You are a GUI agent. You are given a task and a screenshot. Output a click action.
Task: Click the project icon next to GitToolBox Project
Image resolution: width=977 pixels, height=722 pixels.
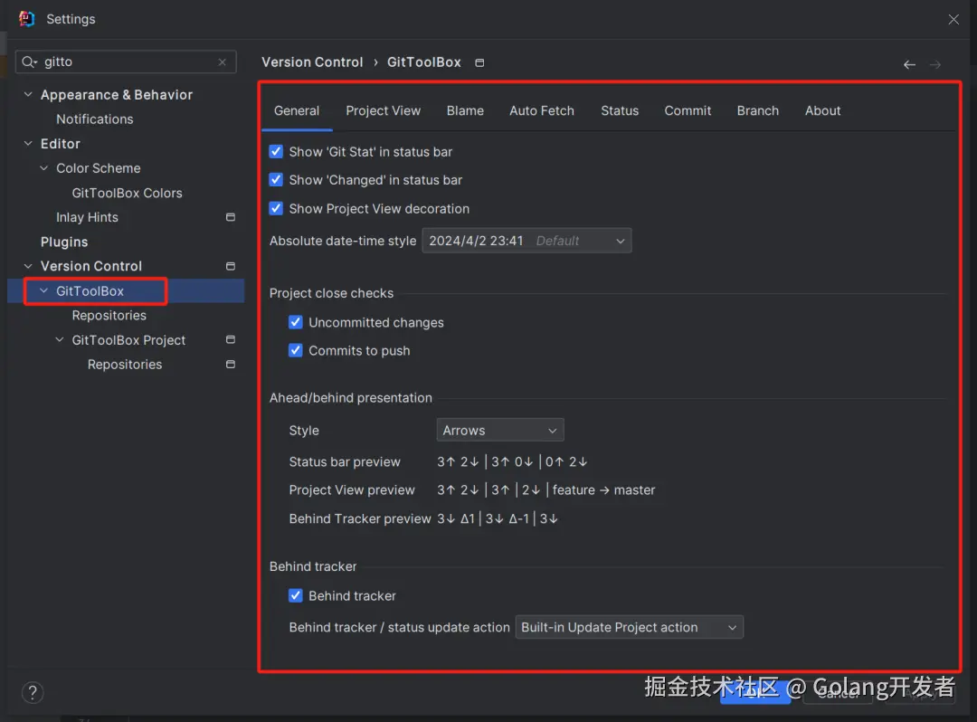(231, 340)
